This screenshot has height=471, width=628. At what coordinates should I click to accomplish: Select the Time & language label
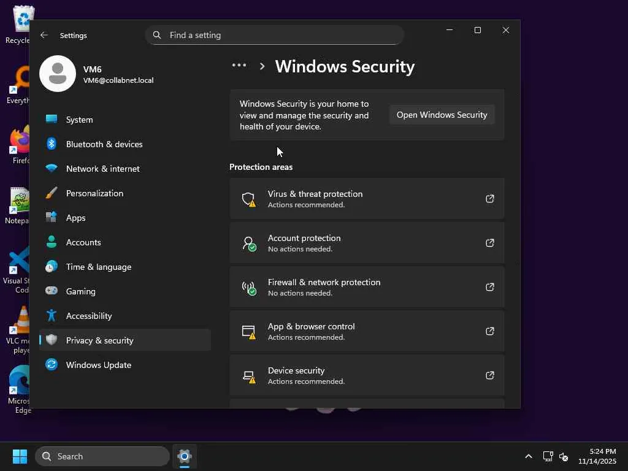tap(99, 267)
